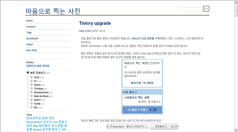Click Thinking category node icon
Viewport: 238px width, 132px height.
pyautogui.click(x=32, y=88)
